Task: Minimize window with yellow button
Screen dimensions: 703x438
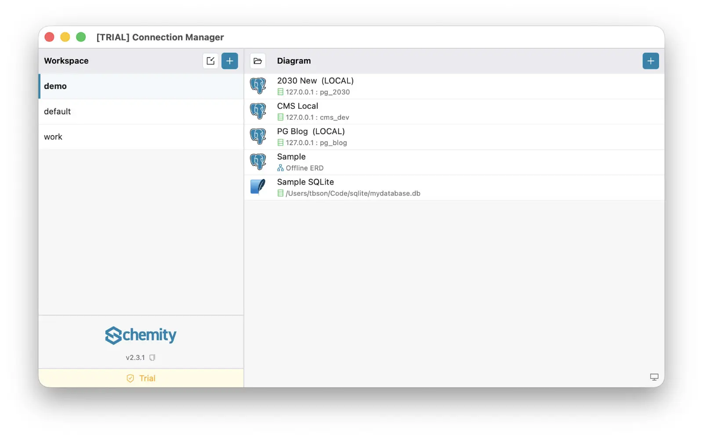Action: tap(65, 37)
